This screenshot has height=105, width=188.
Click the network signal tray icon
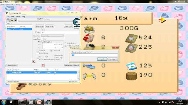click(x=169, y=102)
